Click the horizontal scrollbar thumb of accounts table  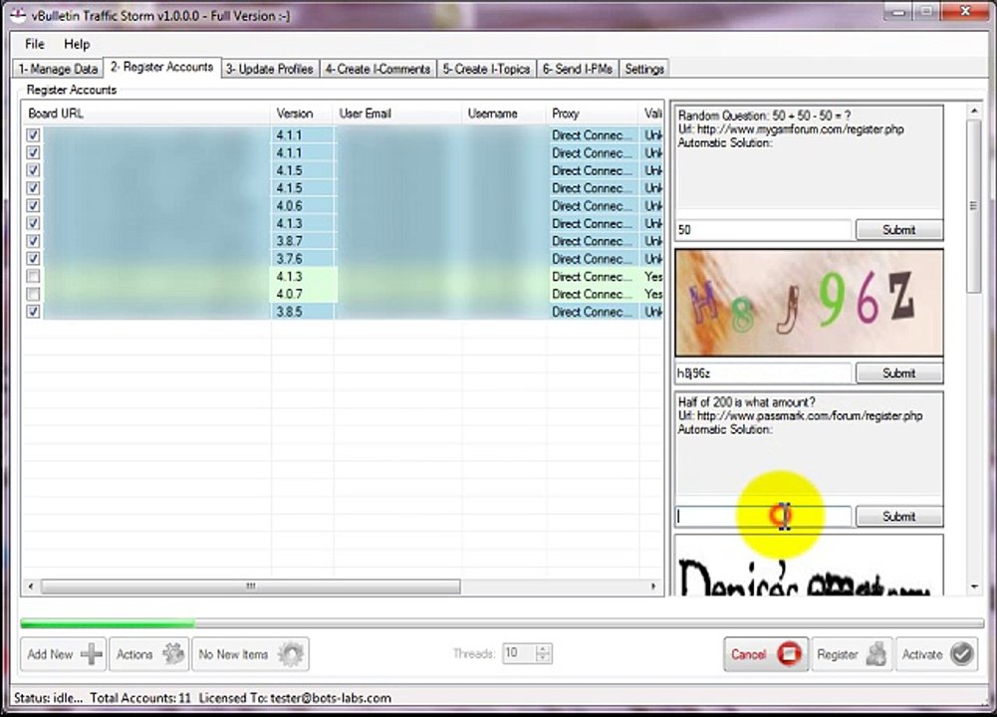coord(251,587)
